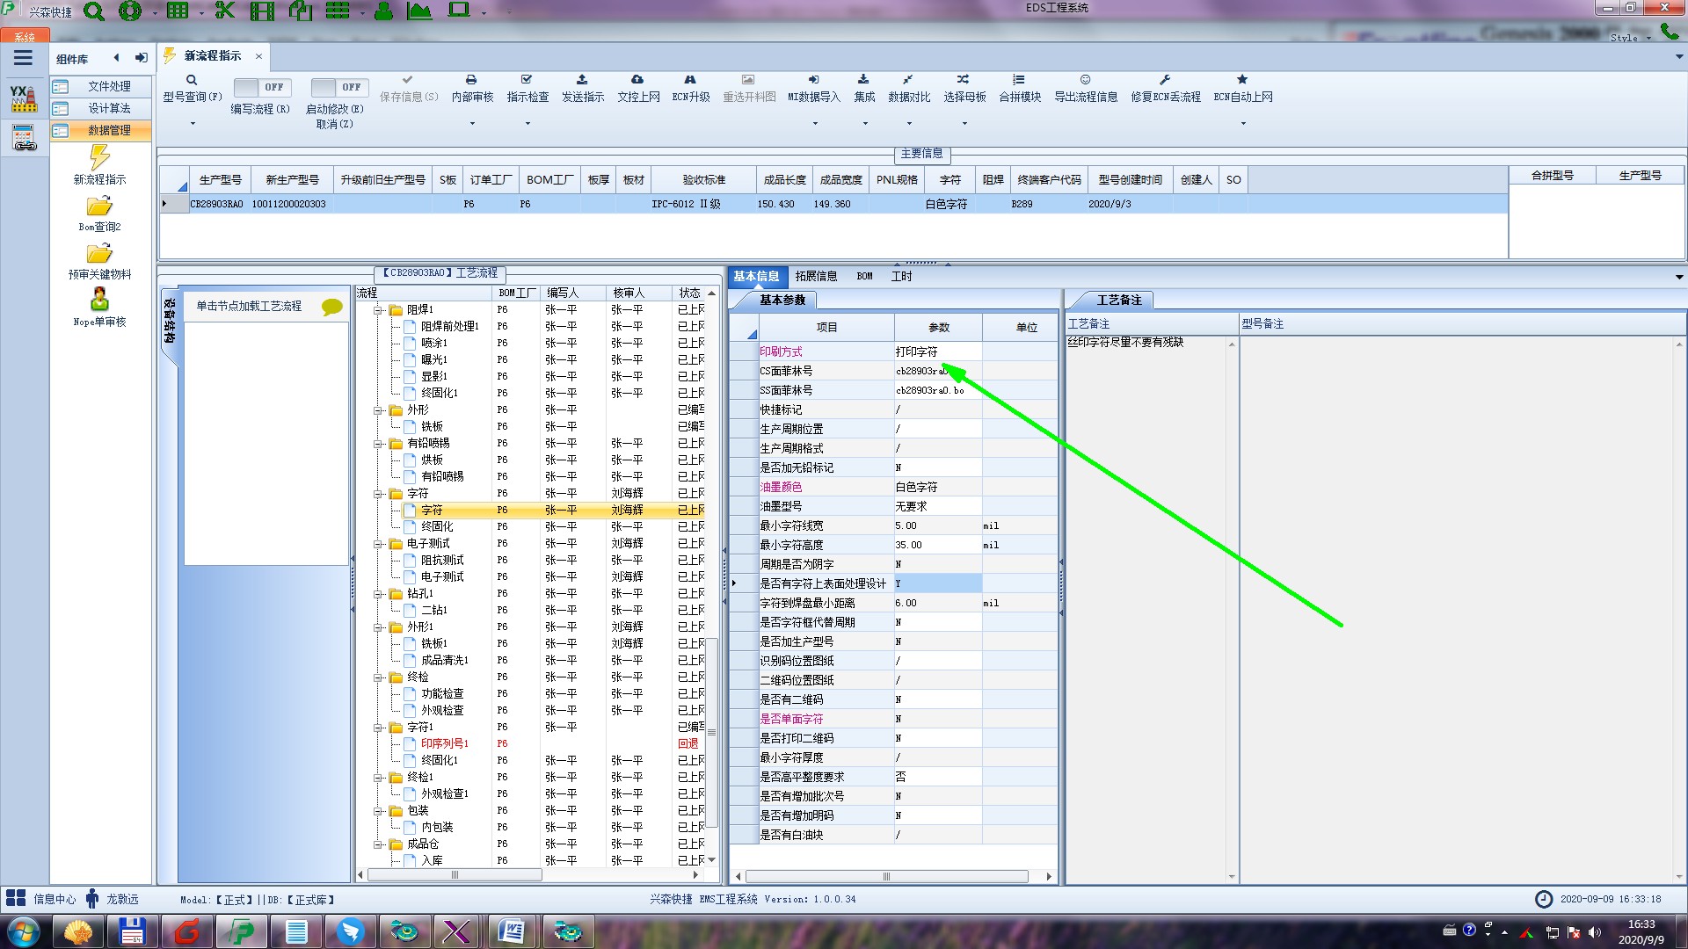Image resolution: width=1688 pixels, height=949 pixels.
Task: Click the scissors icon in the quick-access bar
Action: (x=225, y=11)
